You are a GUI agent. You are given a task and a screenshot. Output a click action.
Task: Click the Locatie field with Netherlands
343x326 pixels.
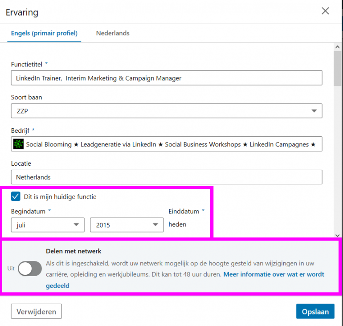tap(167, 177)
